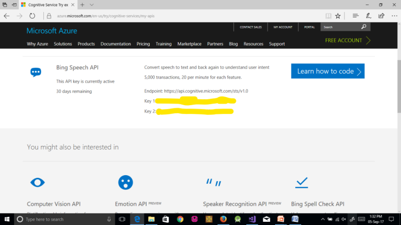Click the Learn how to code button
Viewport: 401px width, 225px height.
pos(327,71)
